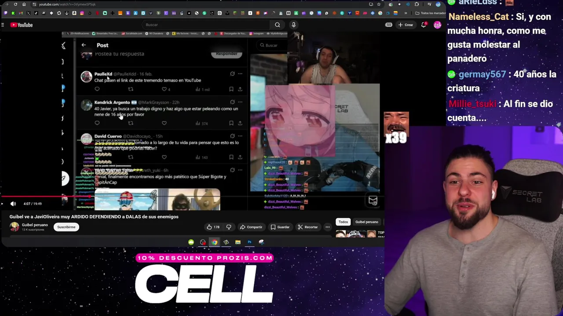This screenshot has width=563, height=316.
Task: Open the green K bookmark in bookmarks bar
Action: [13, 13]
